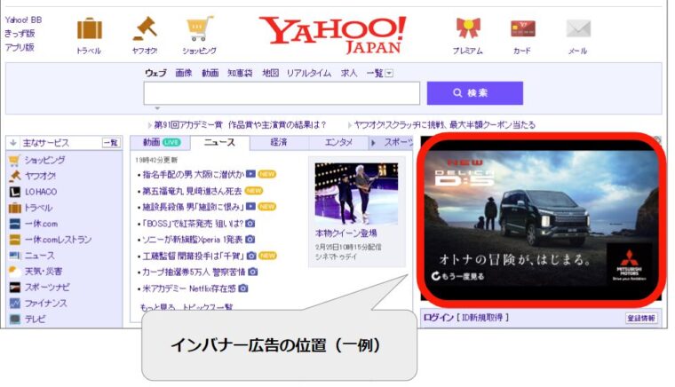Open 天気・災害 weather icon in sidebar
The width and height of the screenshot is (675, 387).
[14, 271]
